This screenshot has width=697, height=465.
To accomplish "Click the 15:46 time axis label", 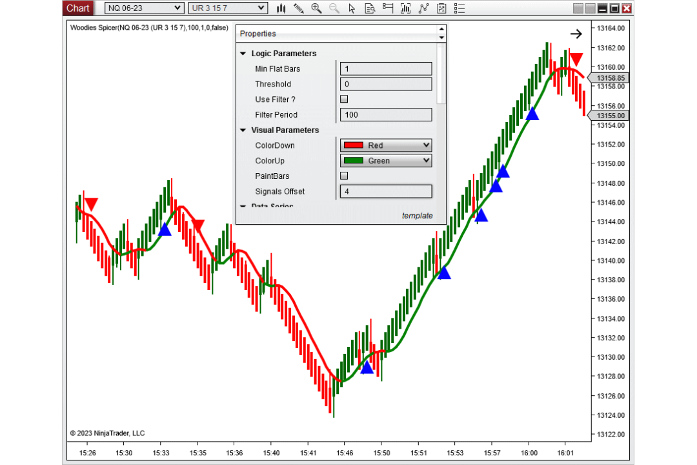I will 345,453.
